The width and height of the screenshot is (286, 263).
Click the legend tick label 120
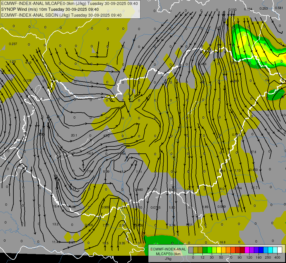[x=249, y=257]
